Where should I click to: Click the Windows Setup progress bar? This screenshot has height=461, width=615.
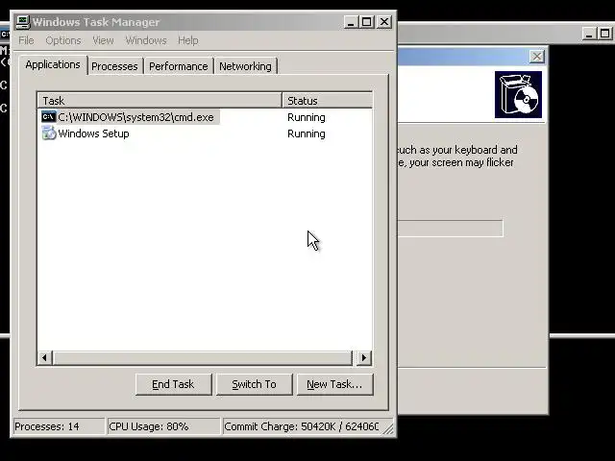click(451, 229)
